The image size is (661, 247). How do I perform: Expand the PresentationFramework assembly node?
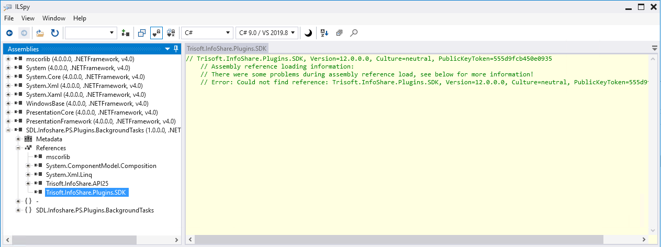coord(8,121)
